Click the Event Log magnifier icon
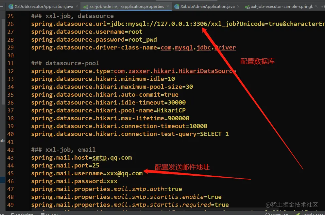The image size is (325, 215). (x=267, y=214)
